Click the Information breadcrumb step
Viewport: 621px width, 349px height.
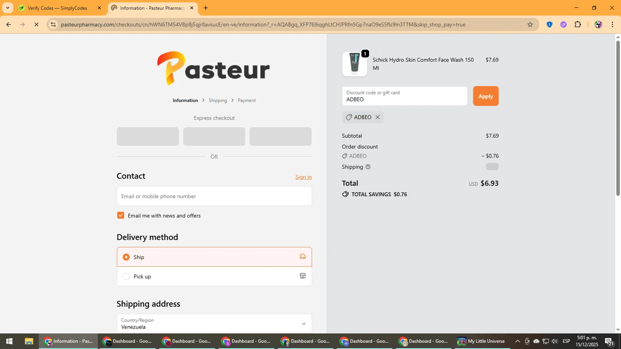point(185,100)
